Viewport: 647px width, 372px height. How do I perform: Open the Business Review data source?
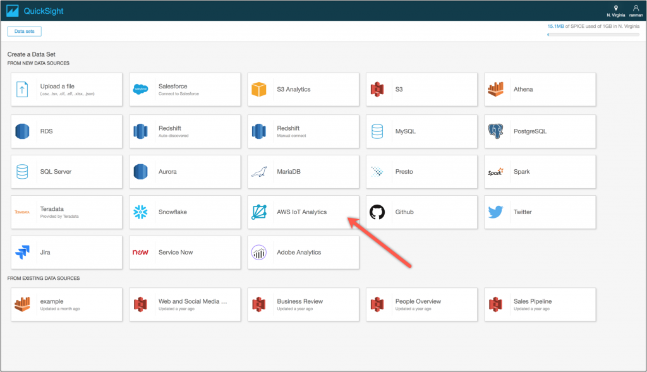click(x=303, y=304)
